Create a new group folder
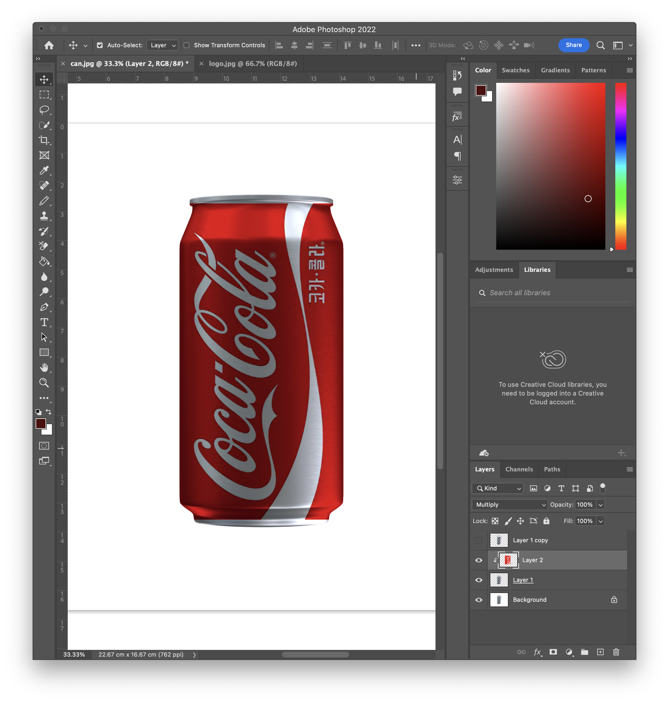669x703 pixels. click(x=584, y=652)
